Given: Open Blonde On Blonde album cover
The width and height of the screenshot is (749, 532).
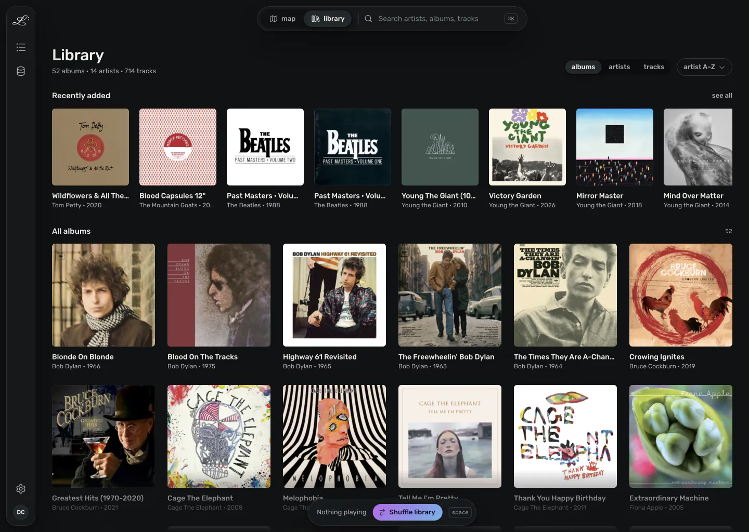Looking at the screenshot, I should pyautogui.click(x=104, y=295).
